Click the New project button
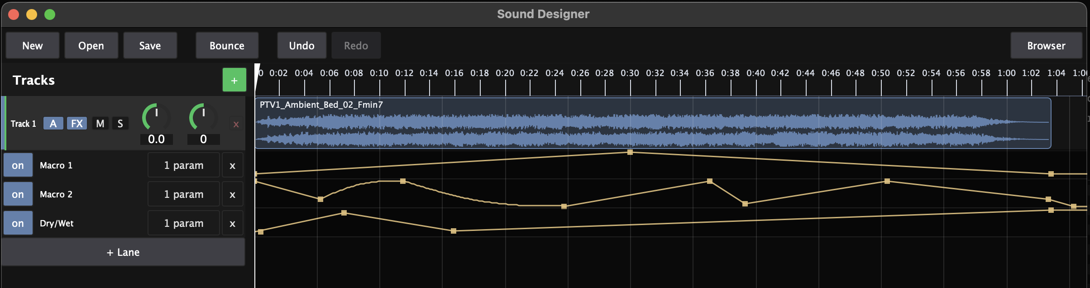The image size is (1090, 288). 33,45
